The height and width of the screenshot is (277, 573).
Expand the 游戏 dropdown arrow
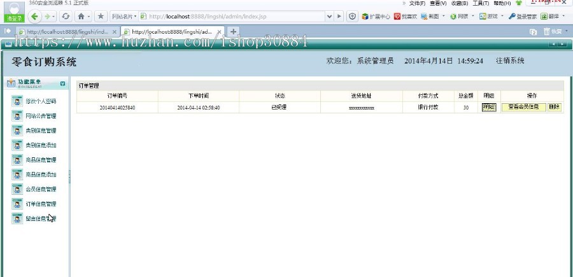(x=502, y=16)
